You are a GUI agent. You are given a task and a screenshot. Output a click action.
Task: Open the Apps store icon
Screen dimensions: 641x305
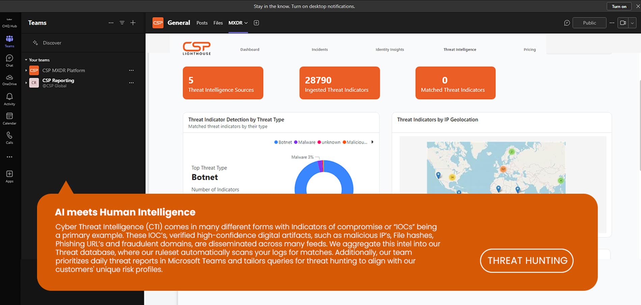click(9, 176)
